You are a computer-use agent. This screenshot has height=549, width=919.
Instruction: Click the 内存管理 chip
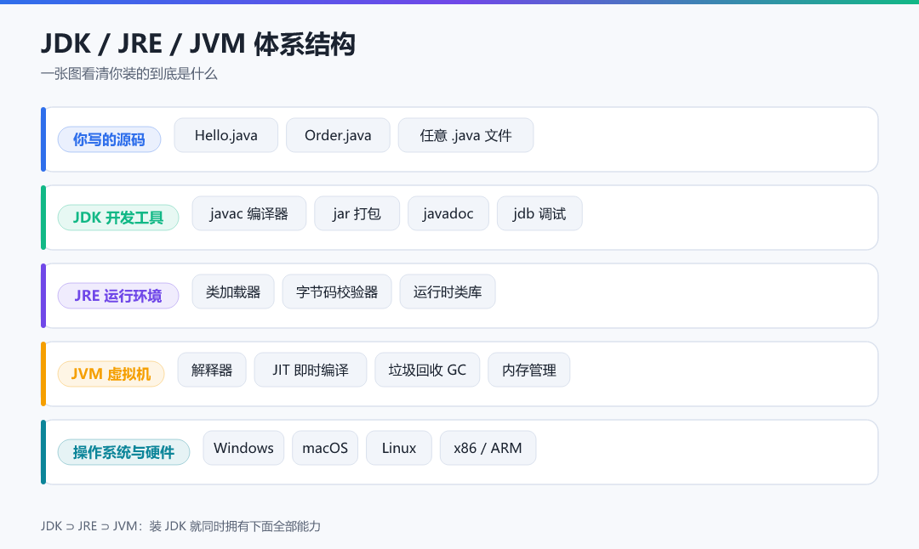[529, 370]
